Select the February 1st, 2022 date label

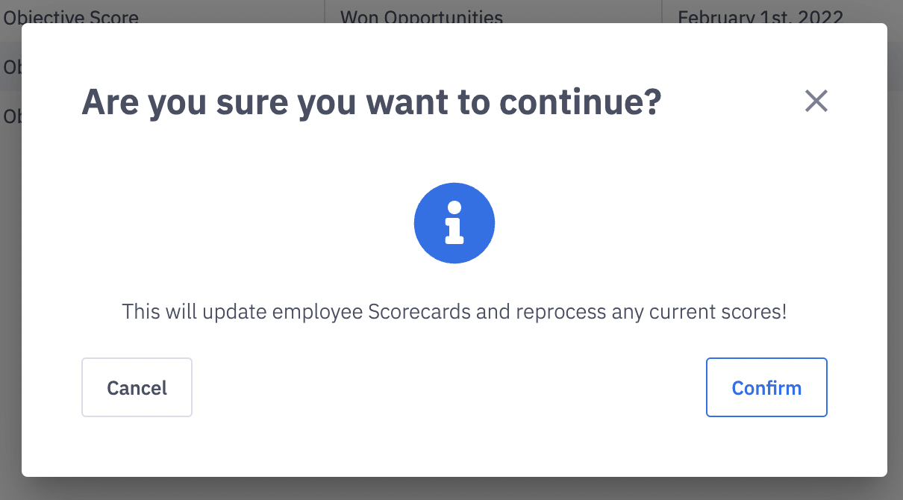[x=761, y=16]
